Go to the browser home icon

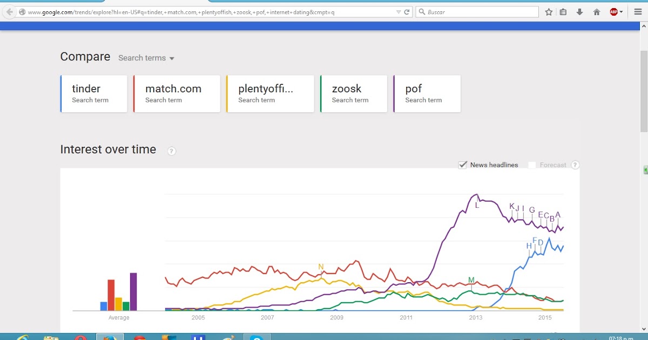[x=597, y=12]
